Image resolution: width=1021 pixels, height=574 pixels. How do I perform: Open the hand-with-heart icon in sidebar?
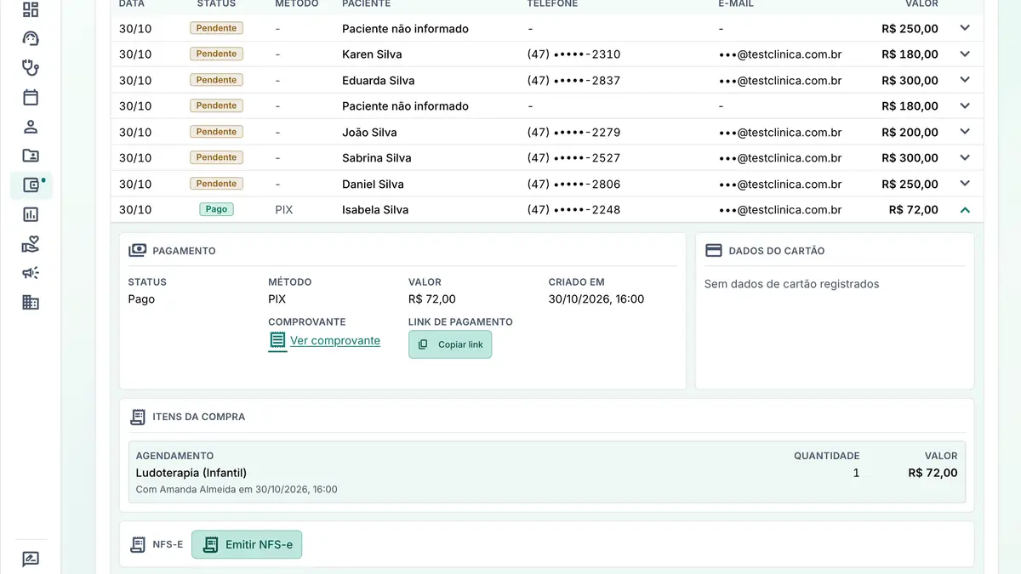(x=31, y=245)
